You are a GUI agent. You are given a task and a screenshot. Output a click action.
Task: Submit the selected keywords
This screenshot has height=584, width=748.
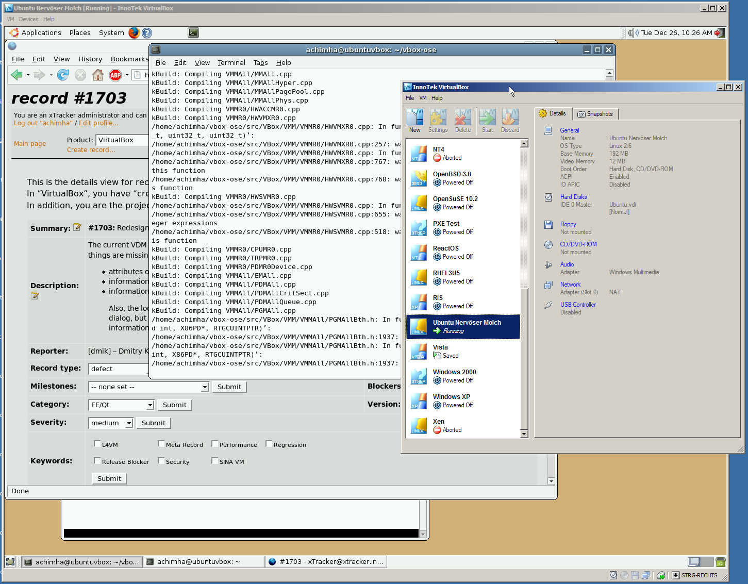109,479
